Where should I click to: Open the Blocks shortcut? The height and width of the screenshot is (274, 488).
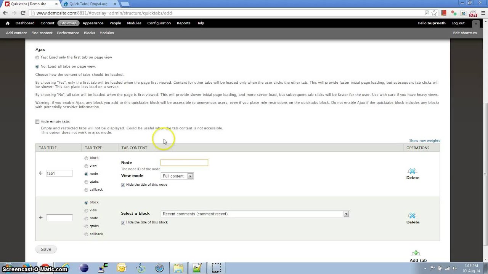(x=90, y=33)
